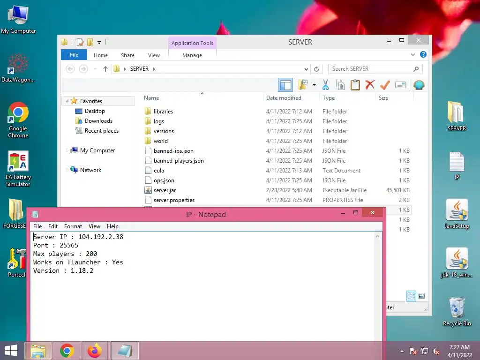This screenshot has width=480, height=360.
Task: Click the Forward arrow in SERVER window
Action: pyautogui.click(x=83, y=69)
